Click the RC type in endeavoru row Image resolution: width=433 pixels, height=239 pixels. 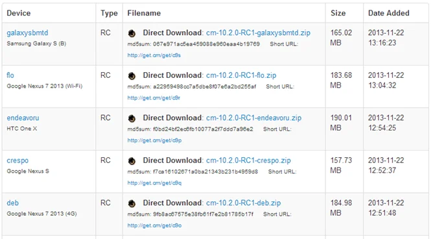106,118
